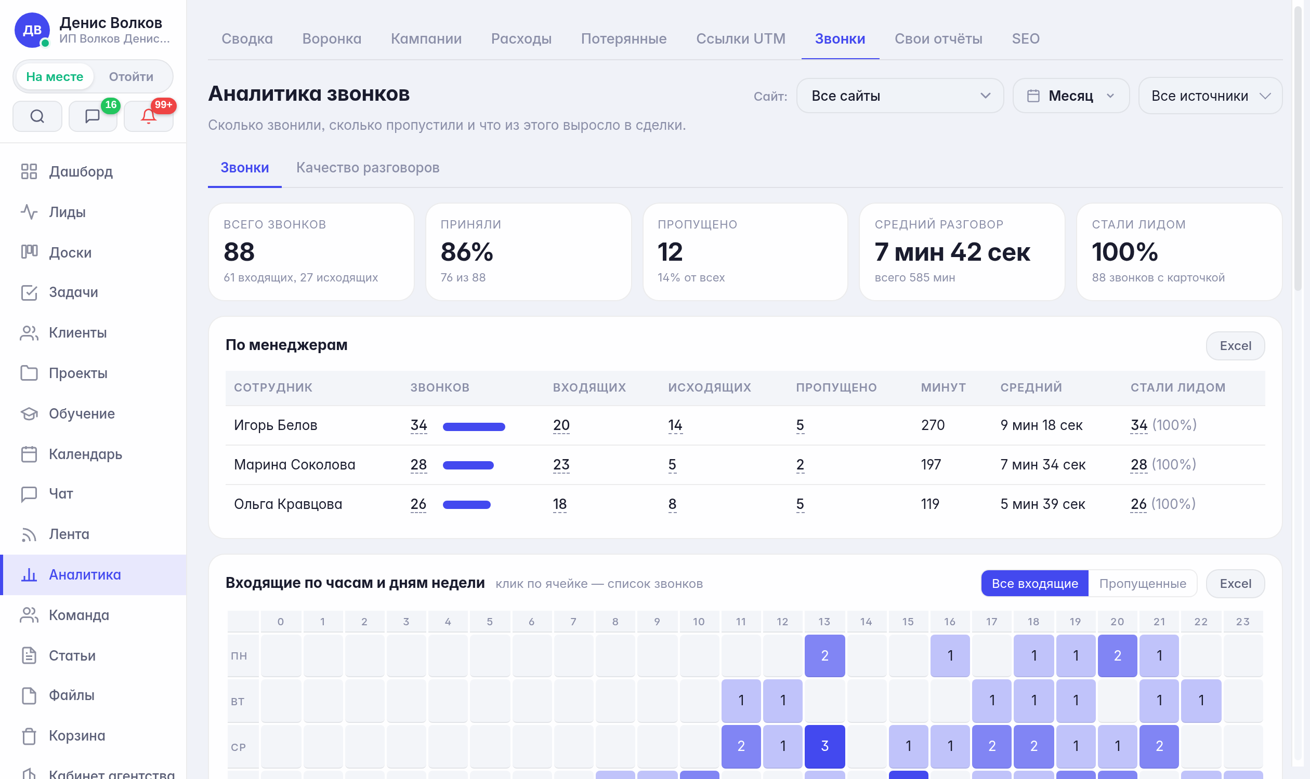Open Статьи document icon

point(29,655)
